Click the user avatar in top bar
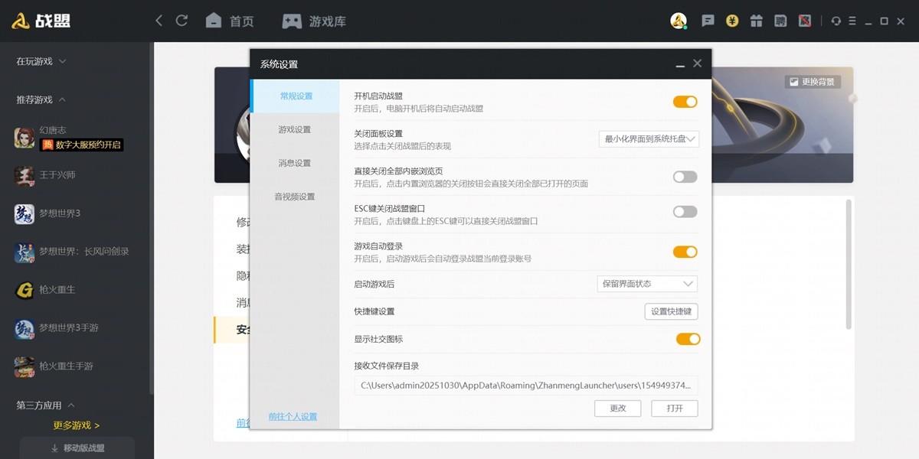 click(678, 21)
